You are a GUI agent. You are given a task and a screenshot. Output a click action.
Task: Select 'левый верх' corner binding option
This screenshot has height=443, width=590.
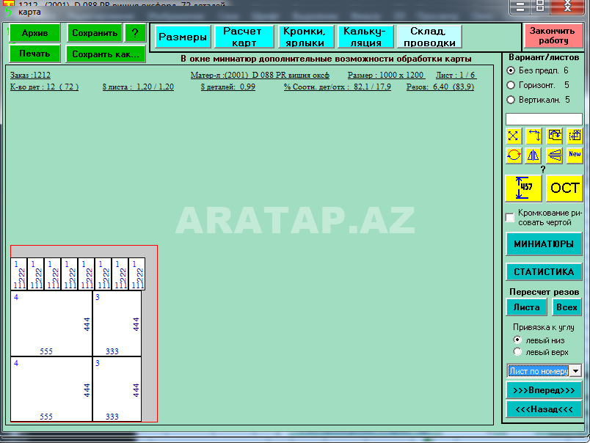517,352
